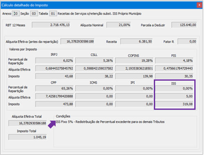Screen dimensions: 204x155
Task: Click the Alíquota Nominal field 21,00%
Action: (118, 25)
